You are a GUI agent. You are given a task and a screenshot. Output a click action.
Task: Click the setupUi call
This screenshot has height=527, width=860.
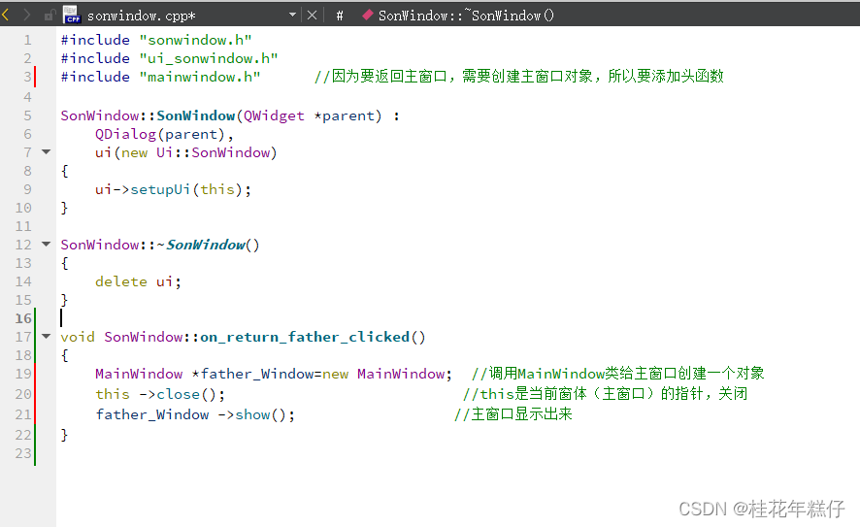point(160,190)
